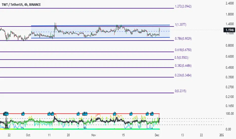The image size is (236, 139).
Task: Click the TWT / TetherUS, 4h, BINANCE chart title
Action: (x=21, y=5)
